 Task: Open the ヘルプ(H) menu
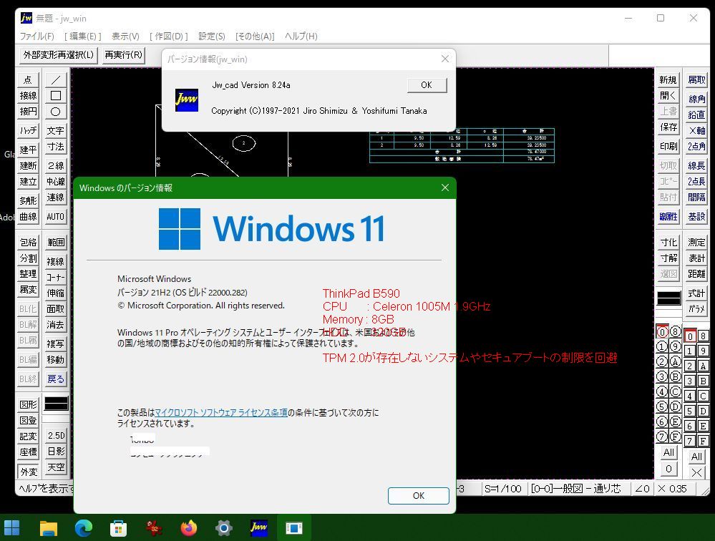point(301,36)
